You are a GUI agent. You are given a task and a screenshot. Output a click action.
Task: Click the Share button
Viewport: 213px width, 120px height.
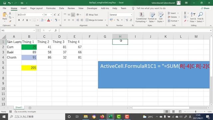click(x=205, y=8)
